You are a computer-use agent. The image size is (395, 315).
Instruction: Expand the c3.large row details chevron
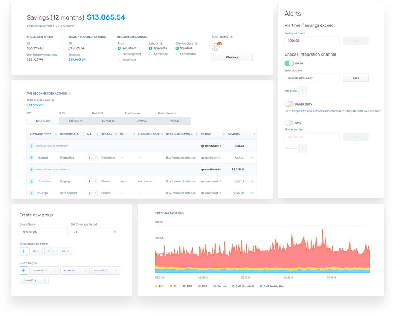pos(252,193)
